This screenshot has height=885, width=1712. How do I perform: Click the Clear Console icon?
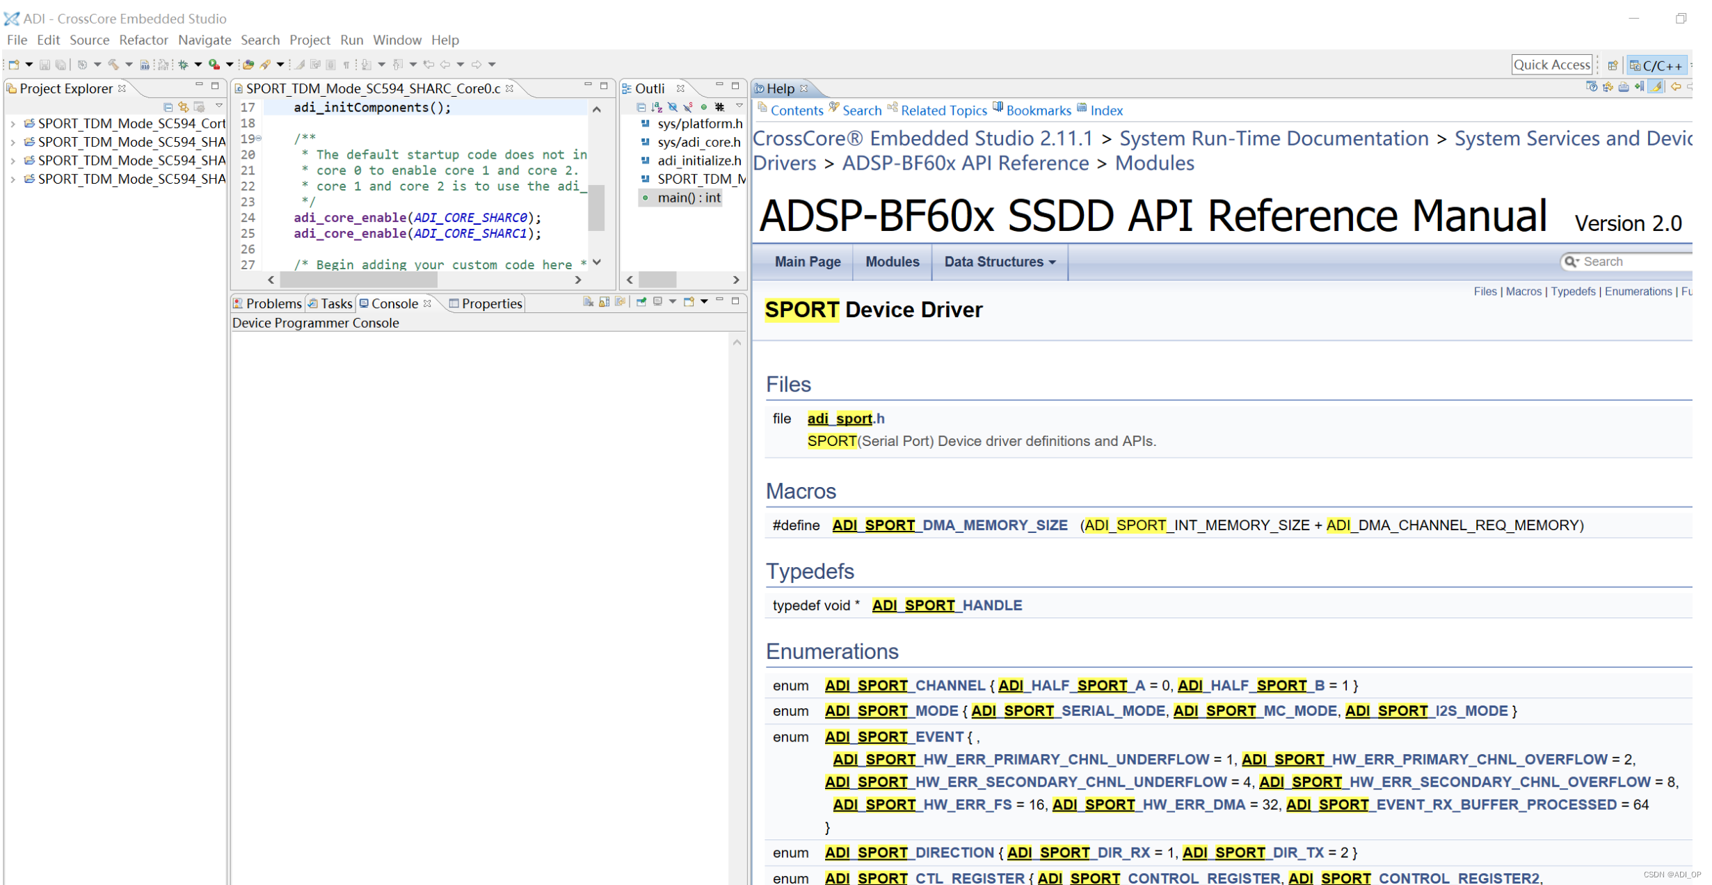[x=588, y=301]
